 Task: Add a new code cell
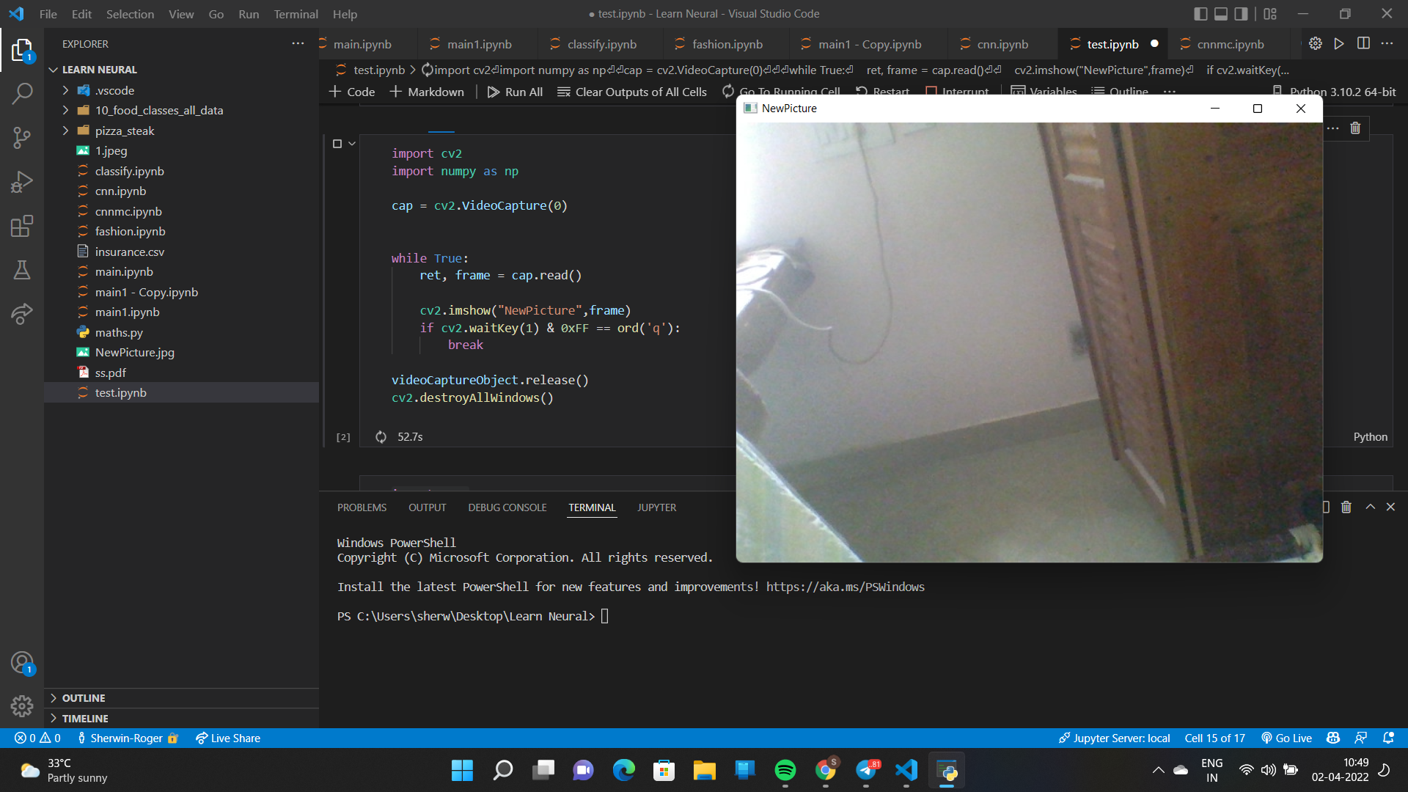click(351, 92)
